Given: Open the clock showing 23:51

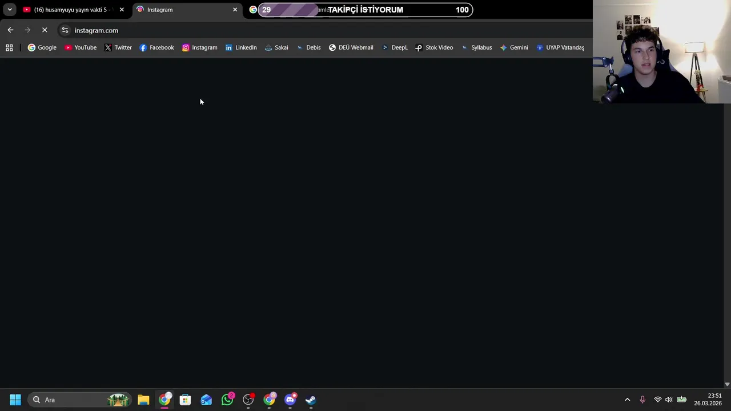Looking at the screenshot, I should click(x=708, y=400).
